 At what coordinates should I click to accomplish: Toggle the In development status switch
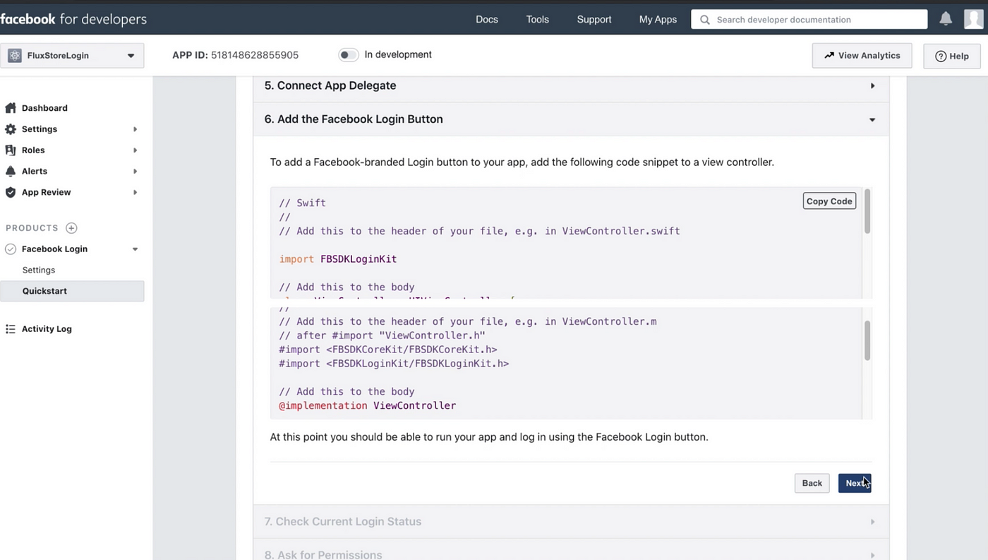point(349,55)
